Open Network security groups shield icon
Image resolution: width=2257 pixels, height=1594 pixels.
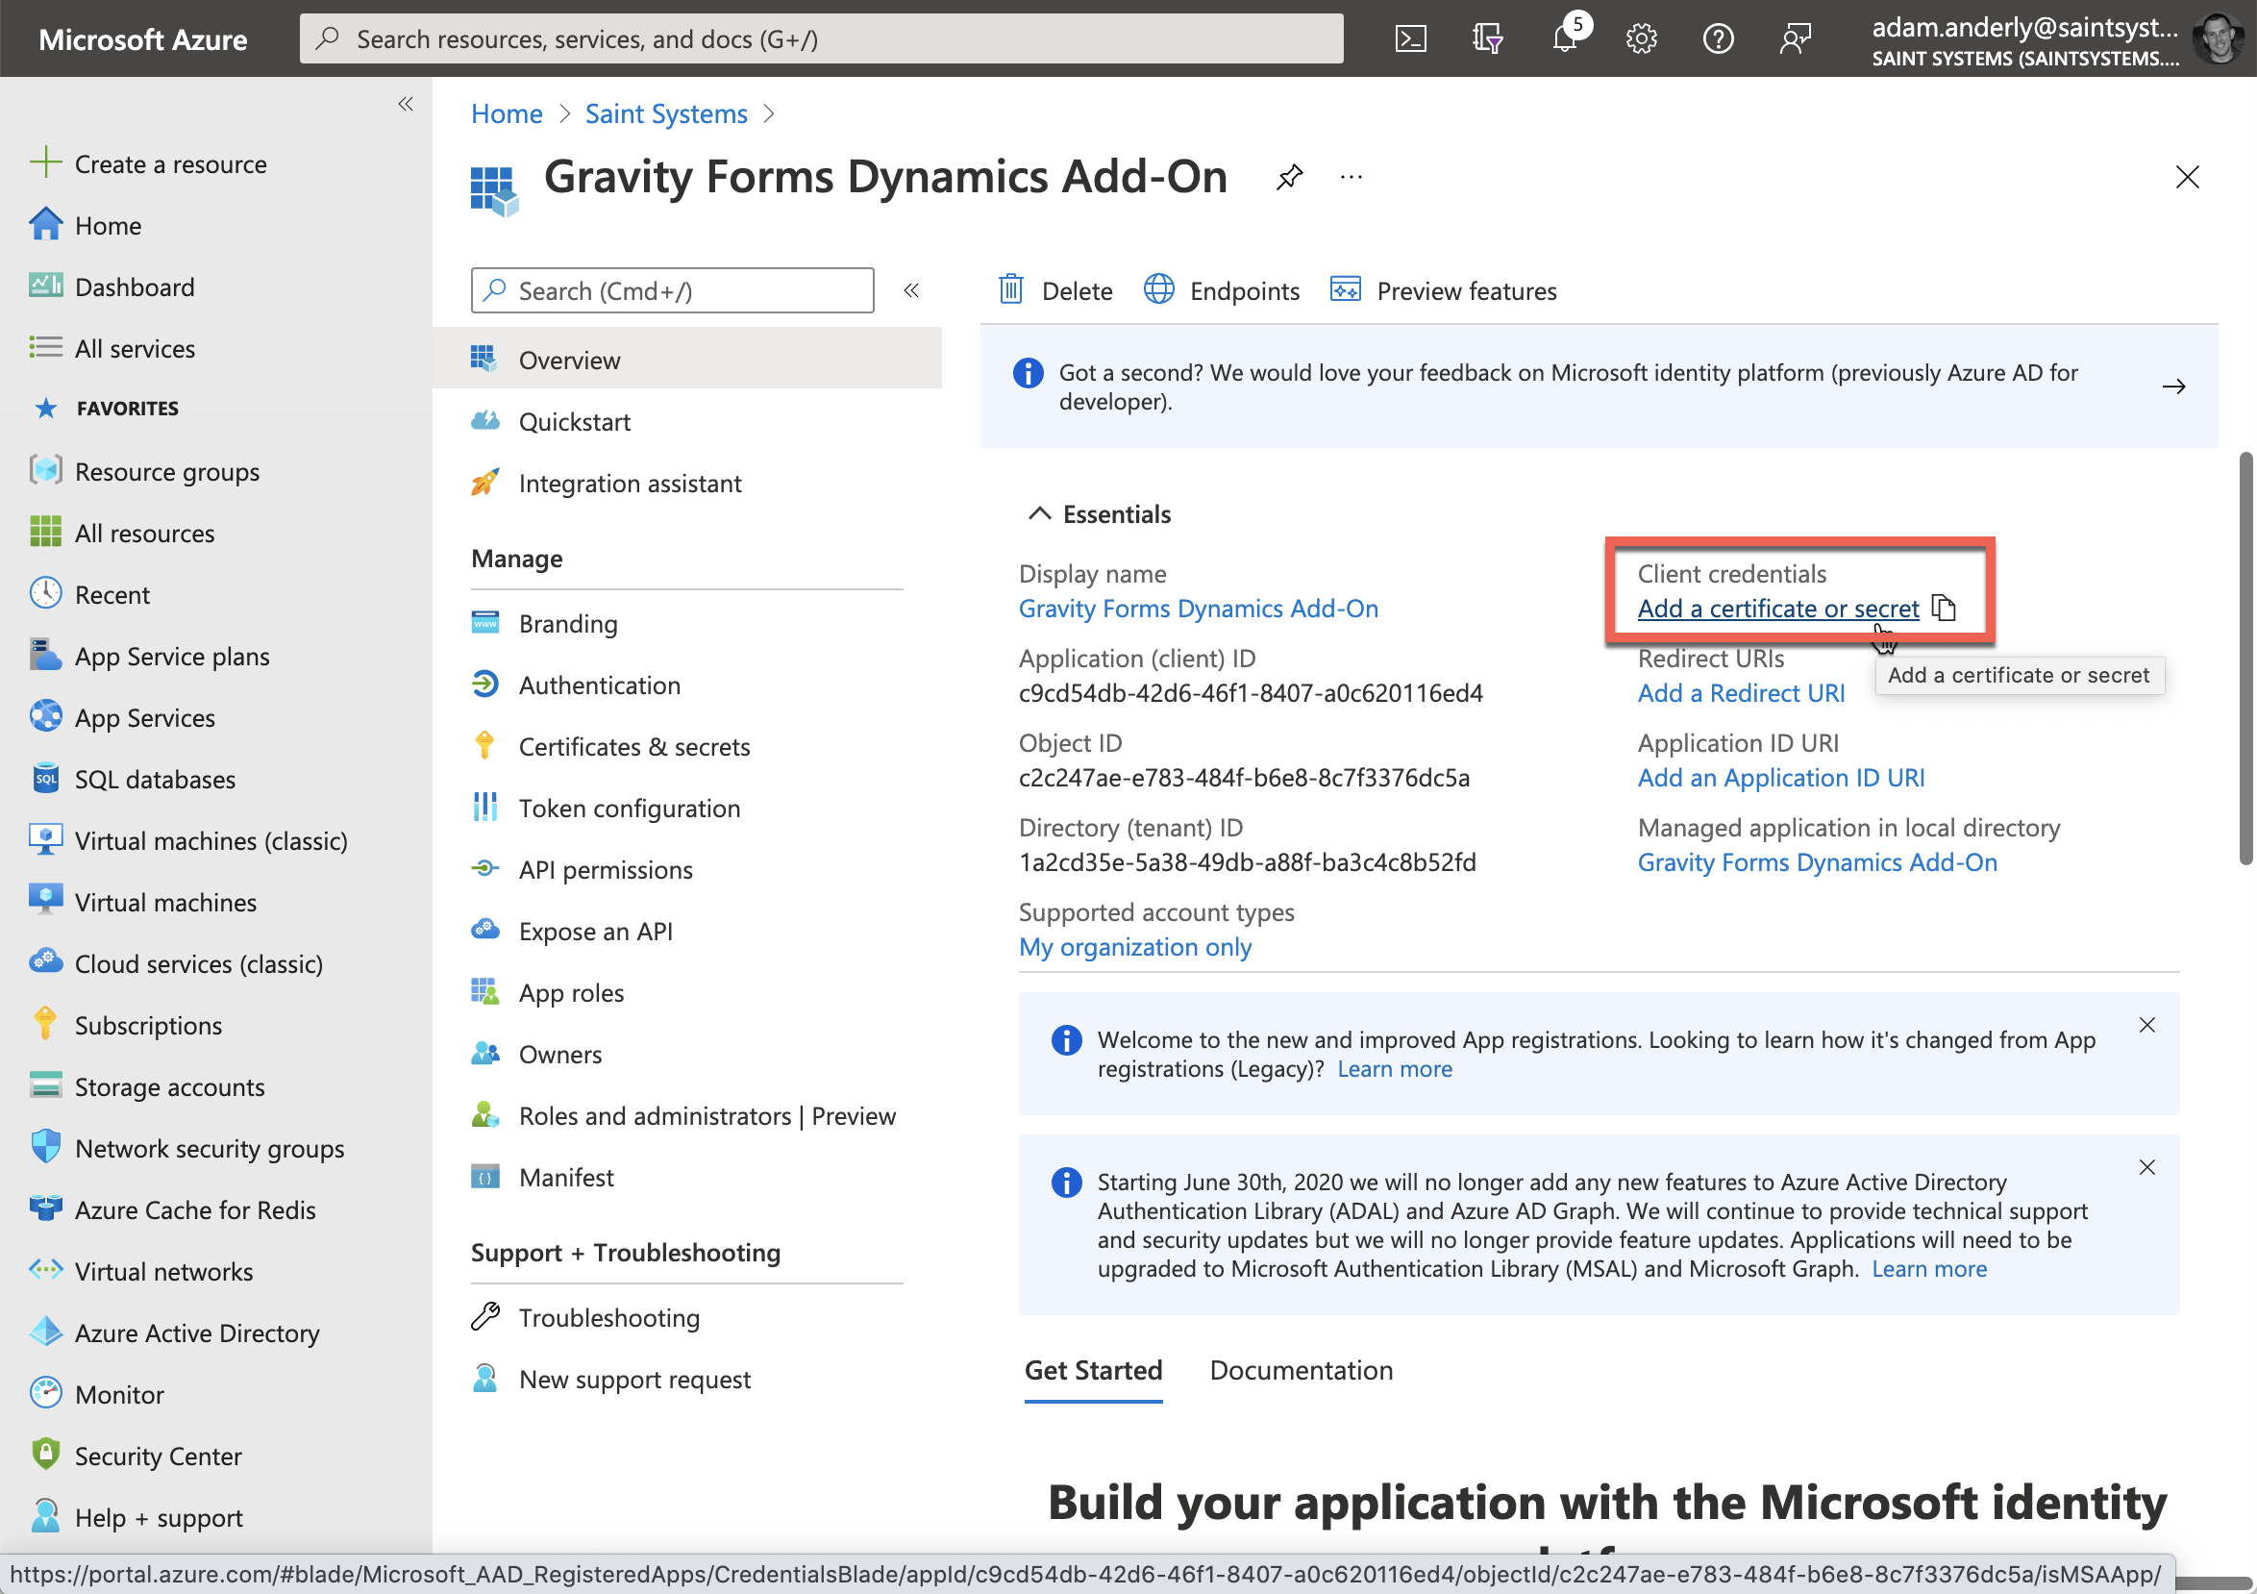tap(45, 1148)
